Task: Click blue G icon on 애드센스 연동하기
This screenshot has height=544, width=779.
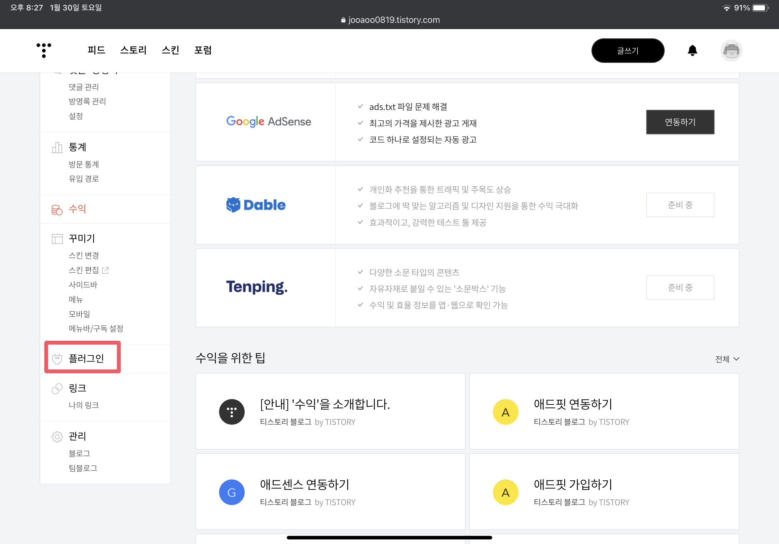Action: click(232, 492)
